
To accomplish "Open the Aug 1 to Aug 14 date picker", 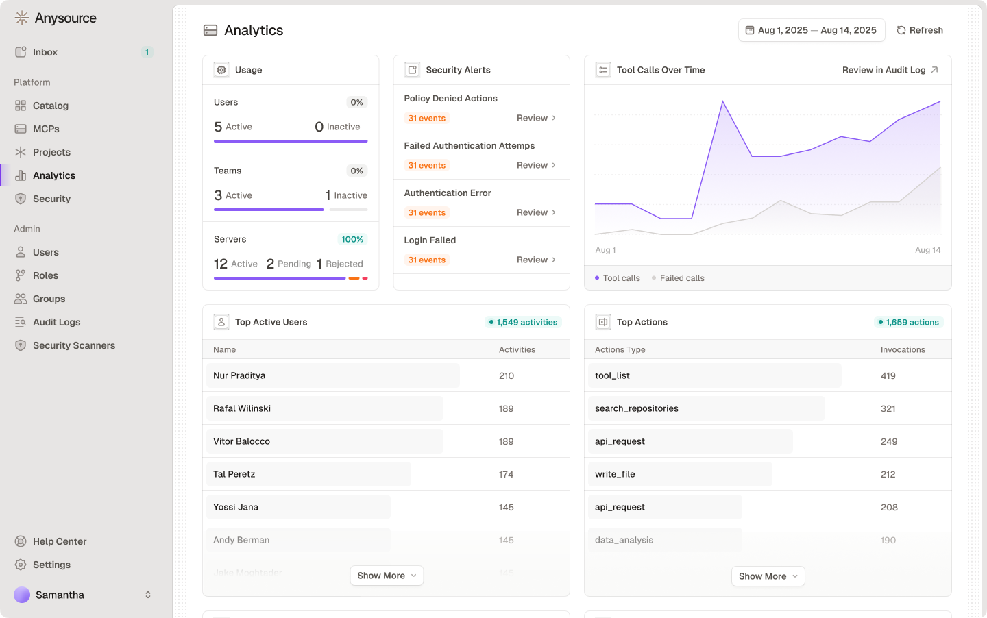I will 812,30.
